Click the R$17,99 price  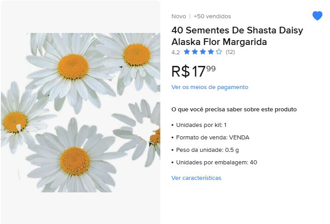pyautogui.click(x=193, y=71)
